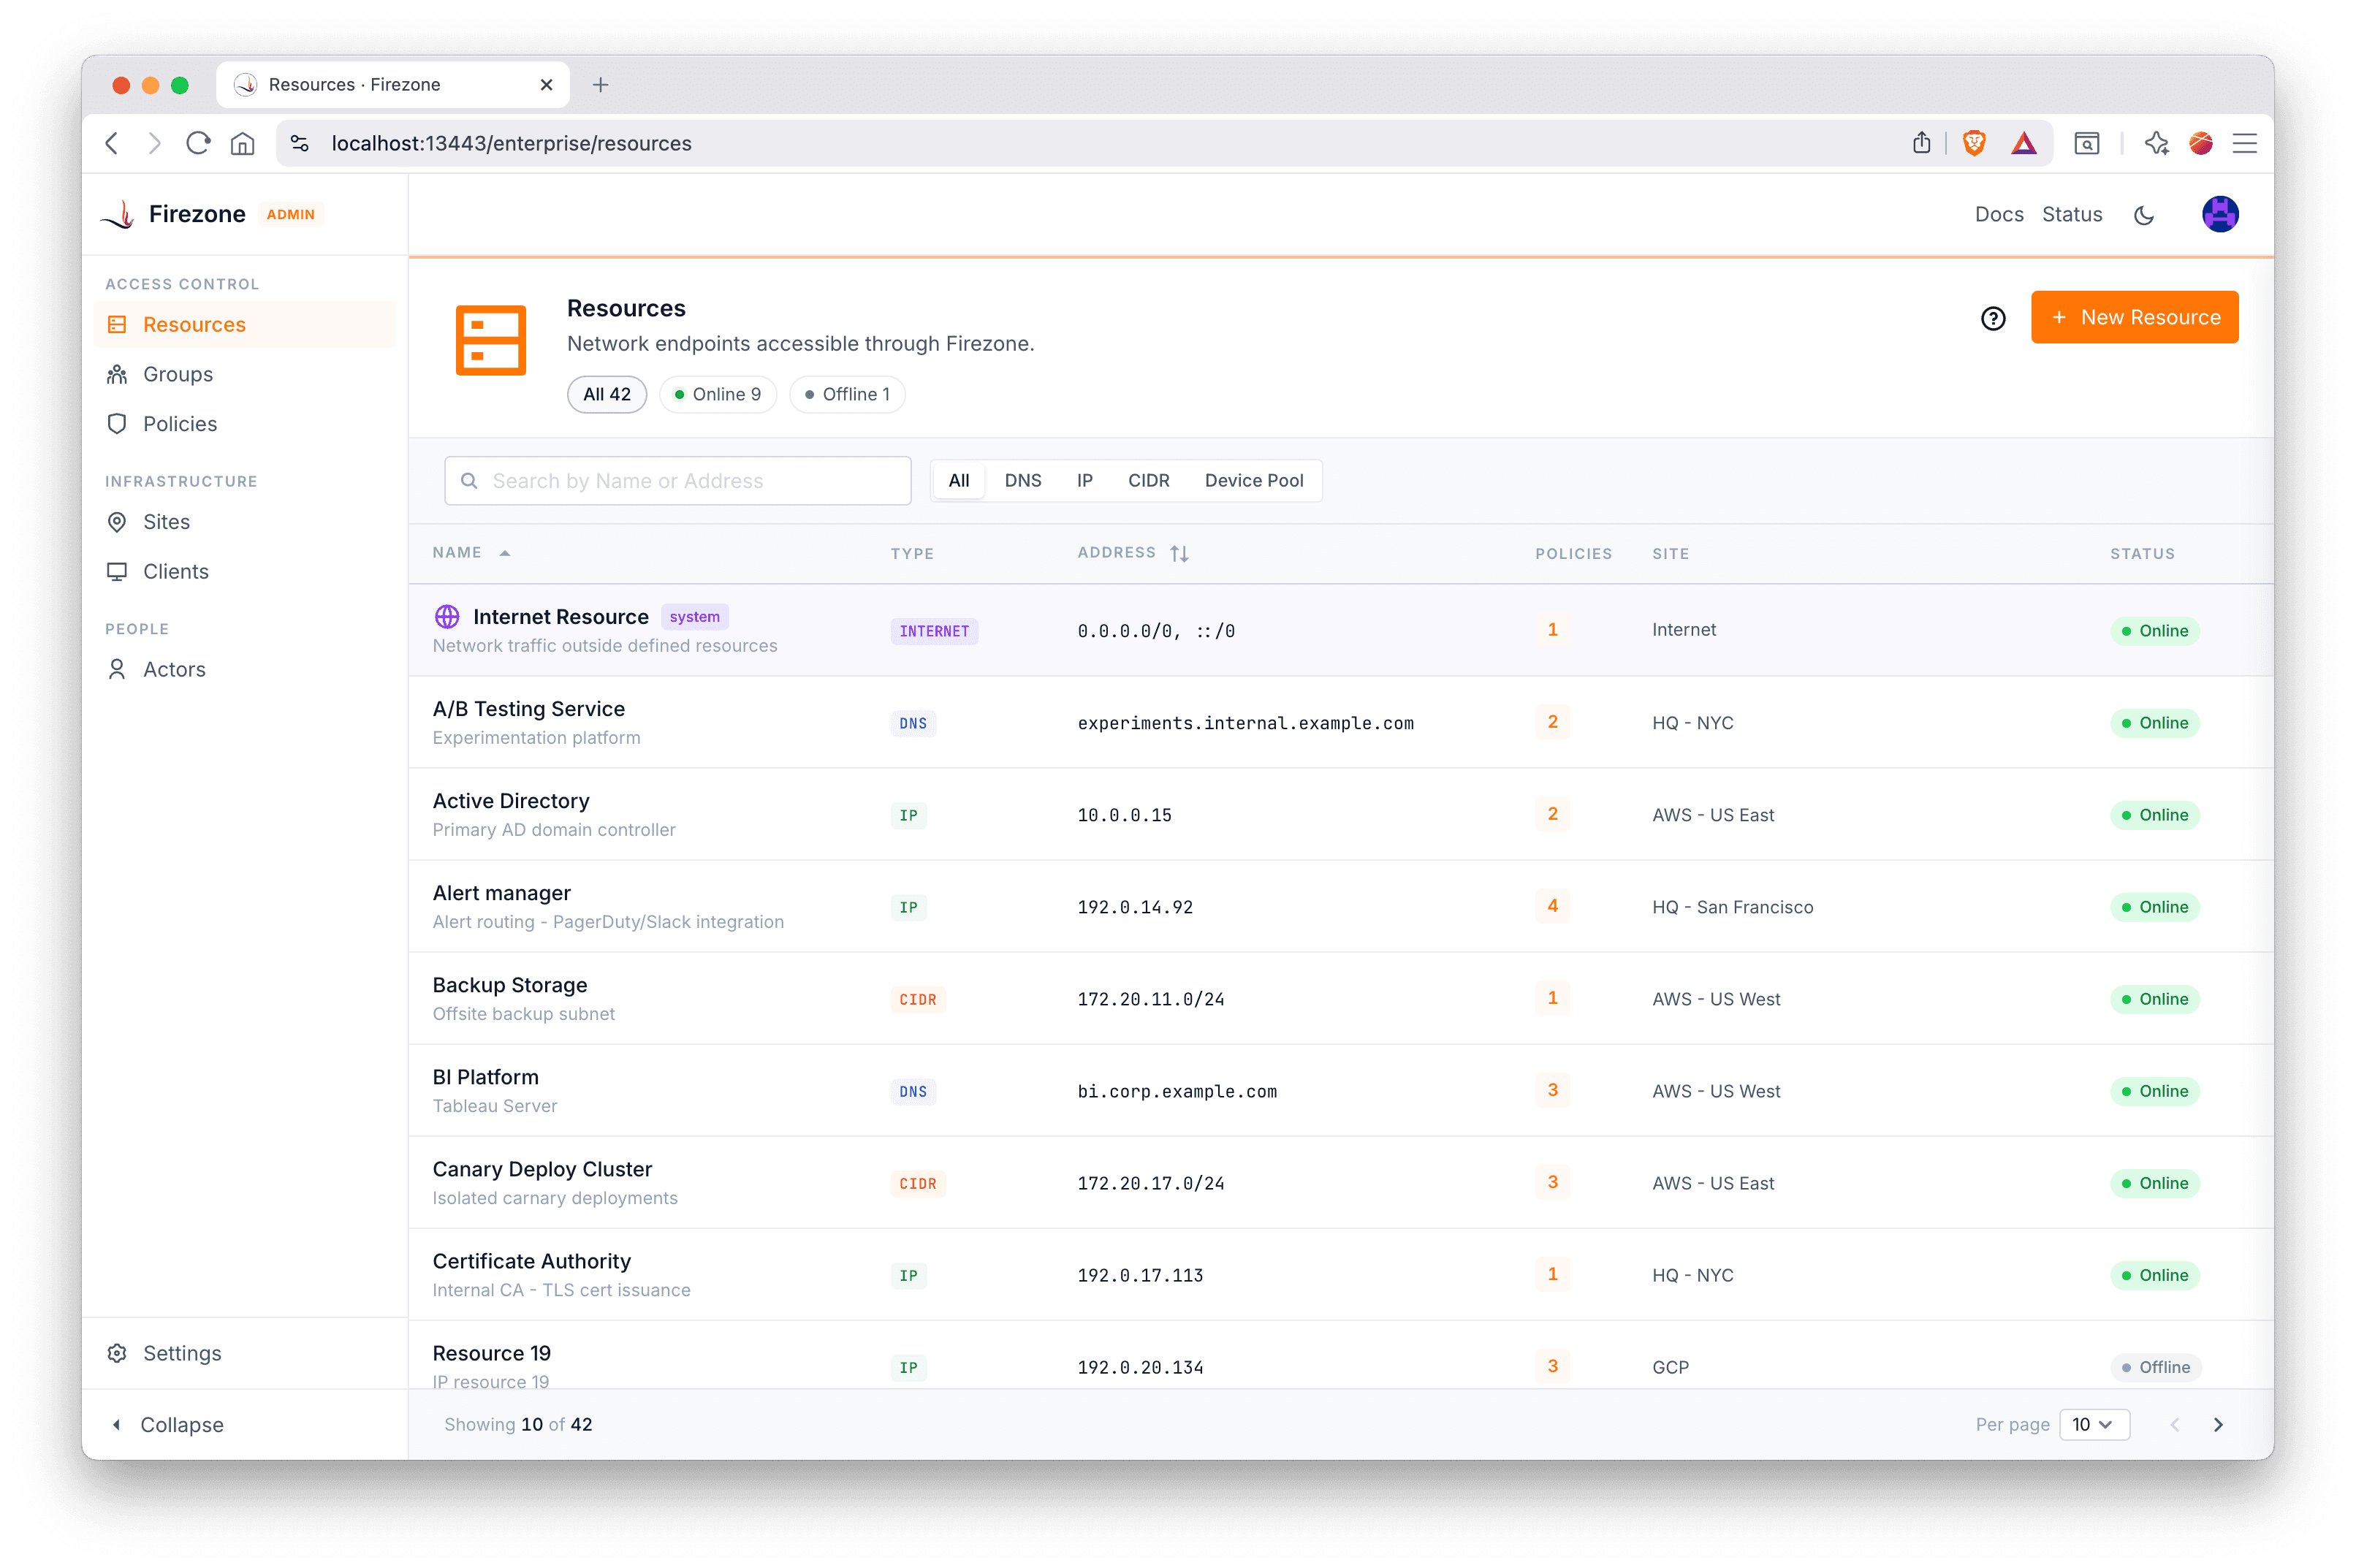The width and height of the screenshot is (2356, 1568).
Task: Switch to the DNS filter tab
Action: pyautogui.click(x=1023, y=480)
